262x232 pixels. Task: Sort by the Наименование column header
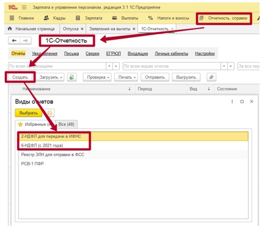[78, 89]
